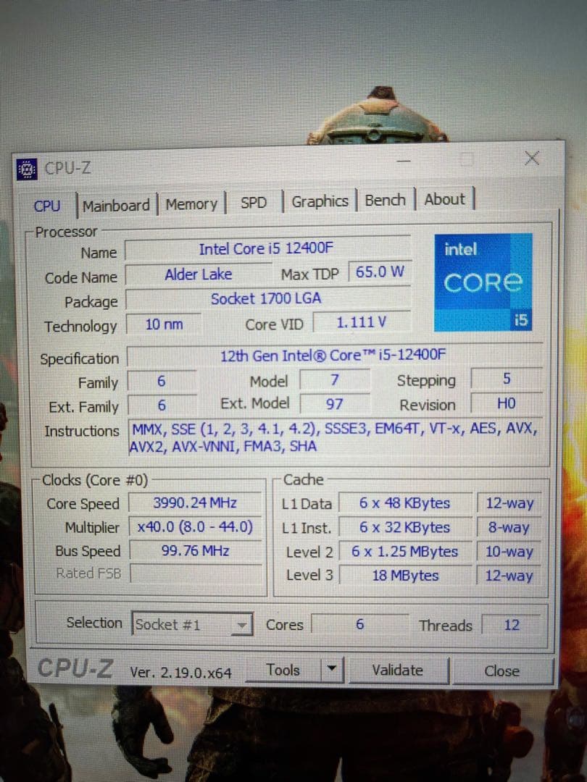The image size is (587, 782).
Task: Open the Socket #1 selection combo box
Action: coord(191,624)
